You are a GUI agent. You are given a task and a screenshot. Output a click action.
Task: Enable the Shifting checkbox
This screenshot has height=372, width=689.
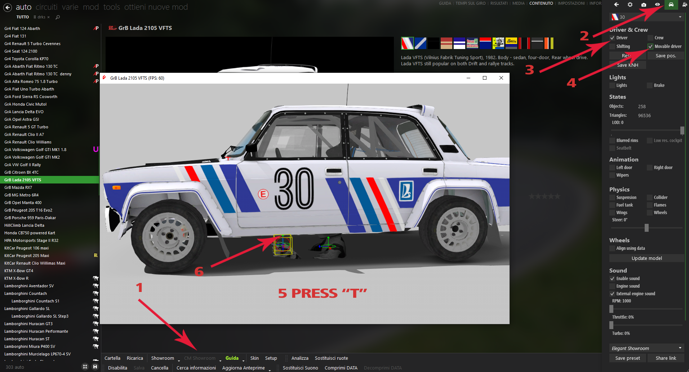612,46
